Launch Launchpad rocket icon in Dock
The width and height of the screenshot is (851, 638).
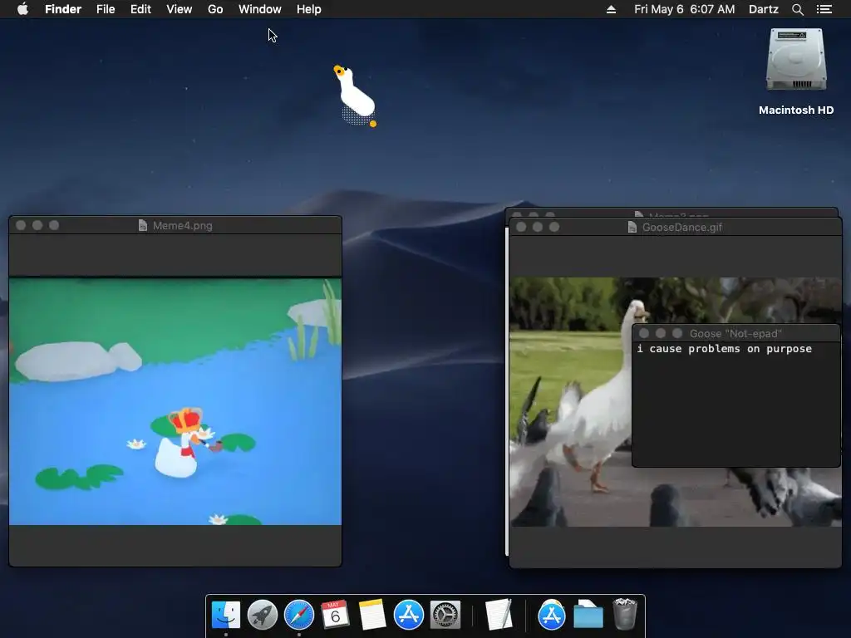[x=262, y=615]
